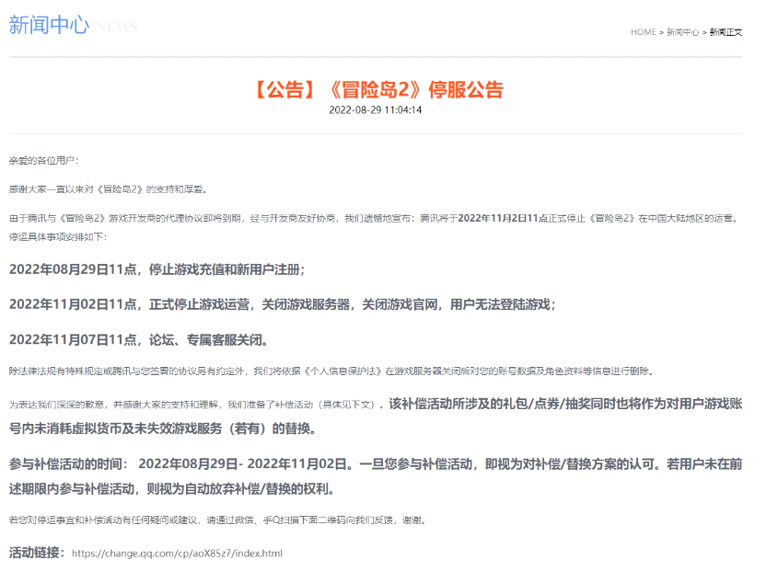Screen dimensions: 766x571
Task: Click the 论坛、专属客服关闭 schedule line
Action: (x=138, y=339)
